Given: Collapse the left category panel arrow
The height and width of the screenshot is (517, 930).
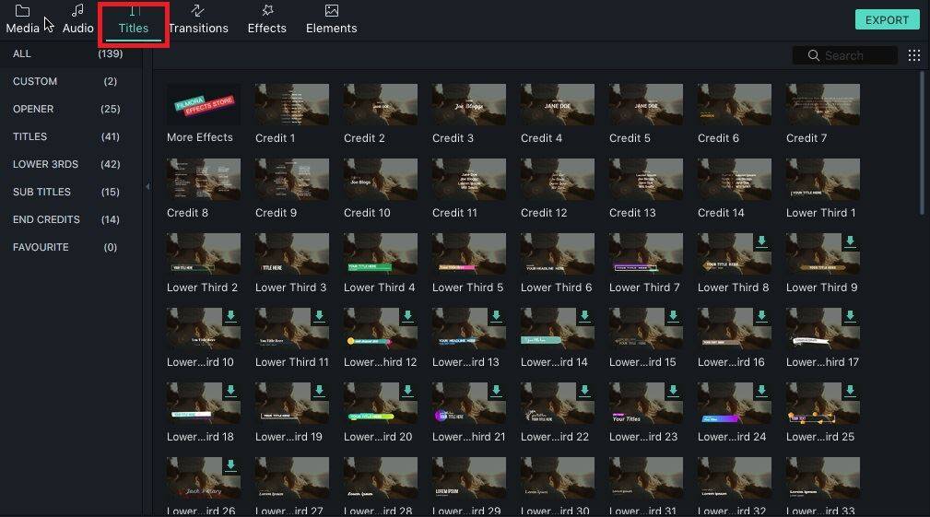Looking at the screenshot, I should [147, 187].
